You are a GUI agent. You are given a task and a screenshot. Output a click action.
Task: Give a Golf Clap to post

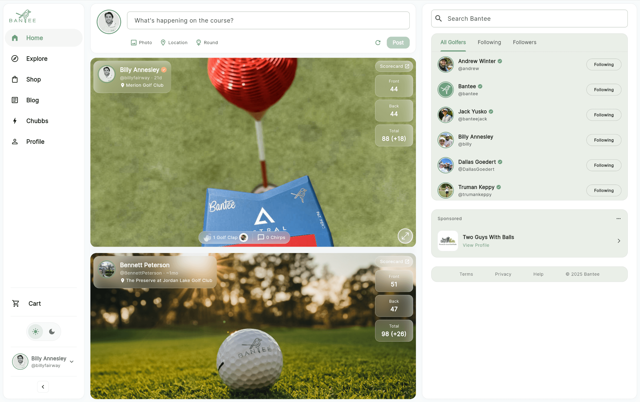(x=221, y=237)
